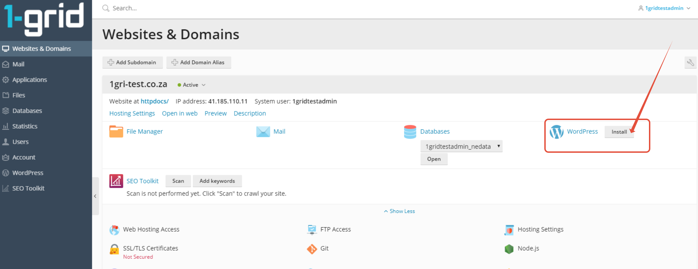Click the sidebar WordPress logo icon
The width and height of the screenshot is (698, 269).
[6, 173]
